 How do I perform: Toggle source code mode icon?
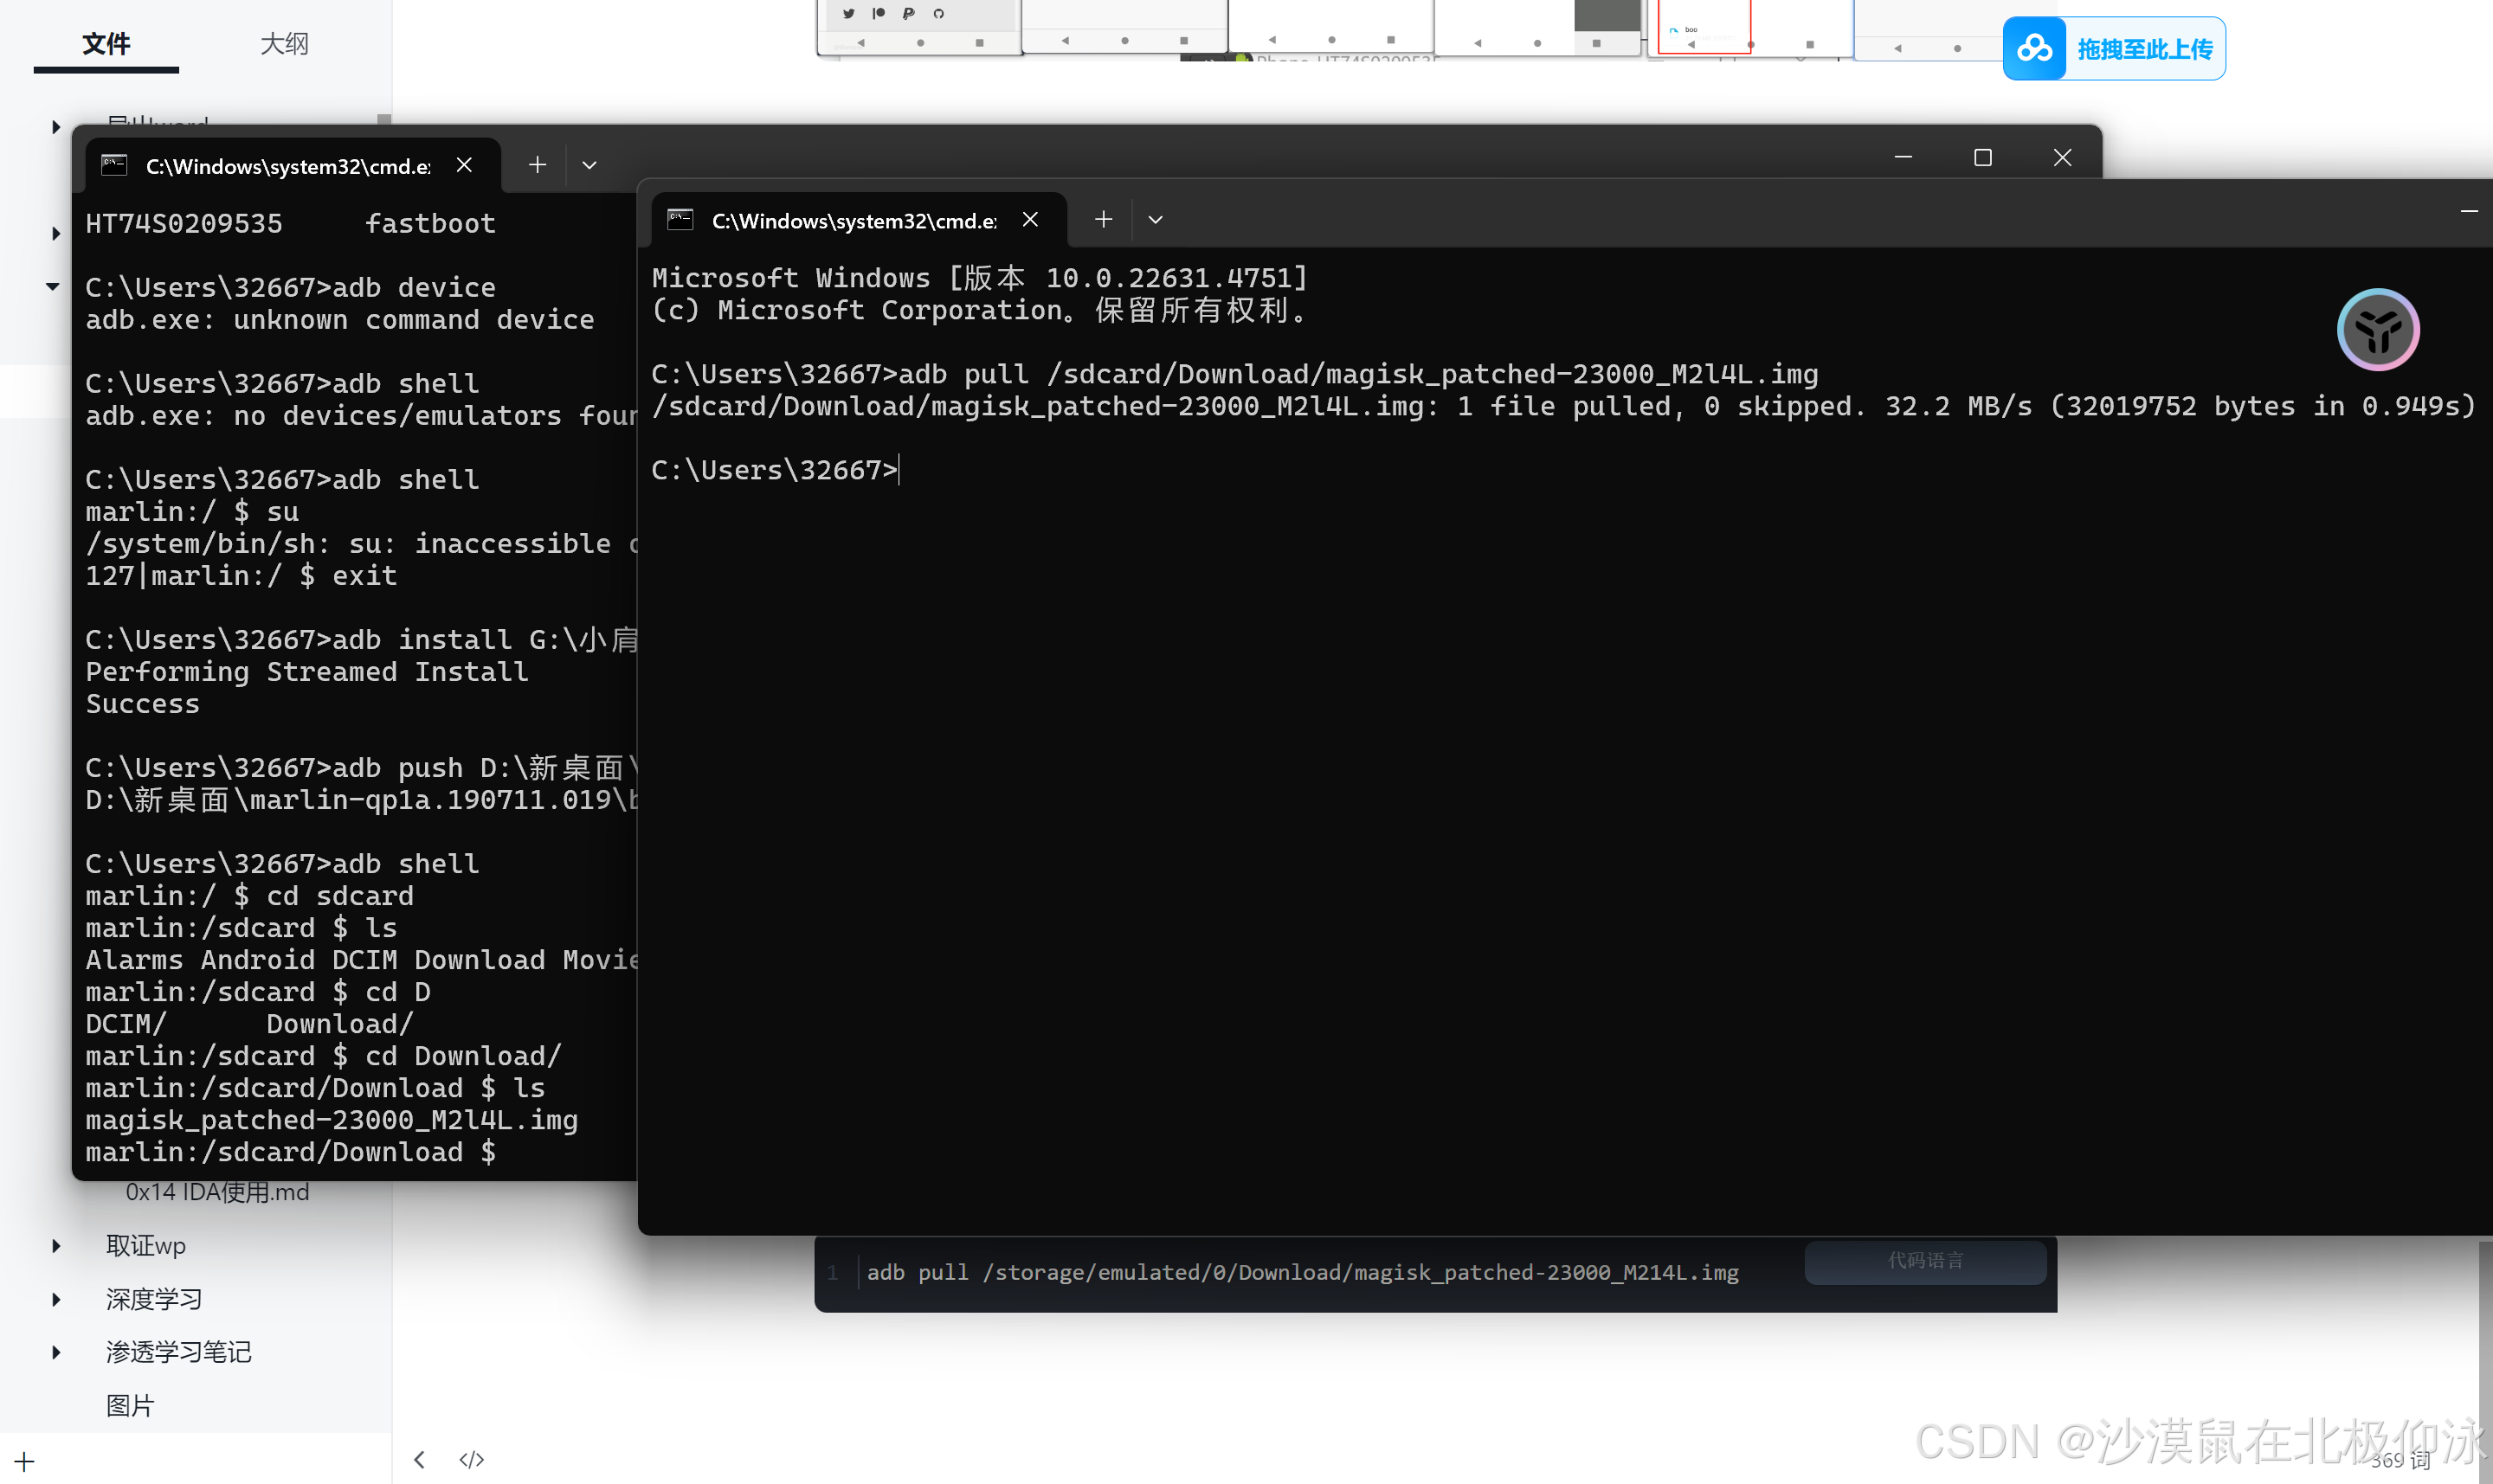coord(471,1459)
